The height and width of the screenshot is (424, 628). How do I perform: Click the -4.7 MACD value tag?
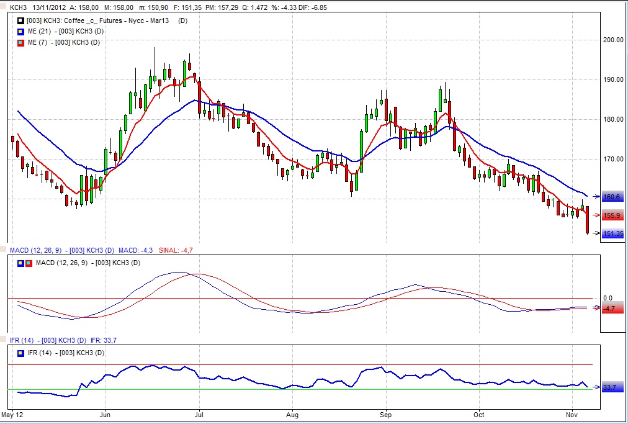pyautogui.click(x=611, y=309)
